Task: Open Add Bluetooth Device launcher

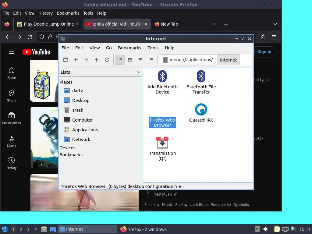Action: (162, 82)
